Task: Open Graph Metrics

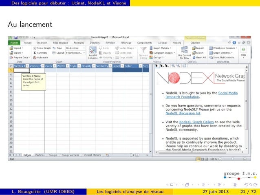Action: click(160, 48)
